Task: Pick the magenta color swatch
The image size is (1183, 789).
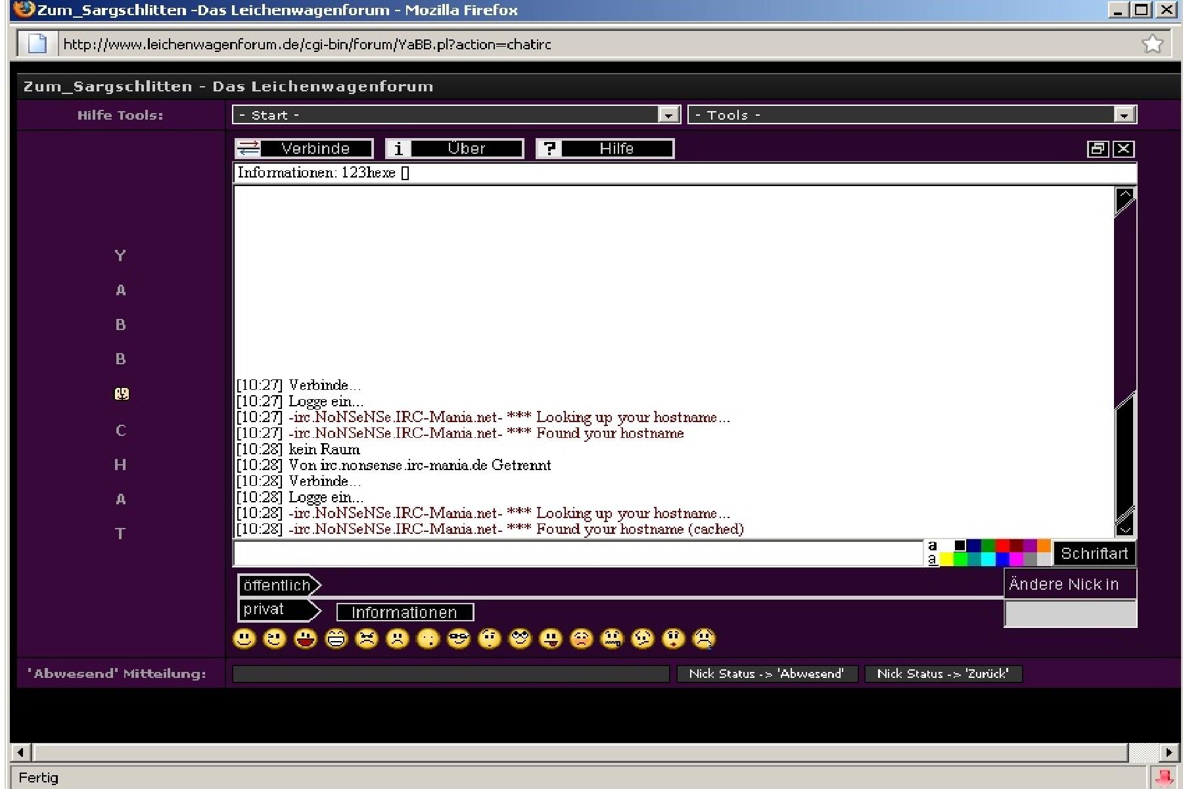Action: pyautogui.click(x=1016, y=559)
